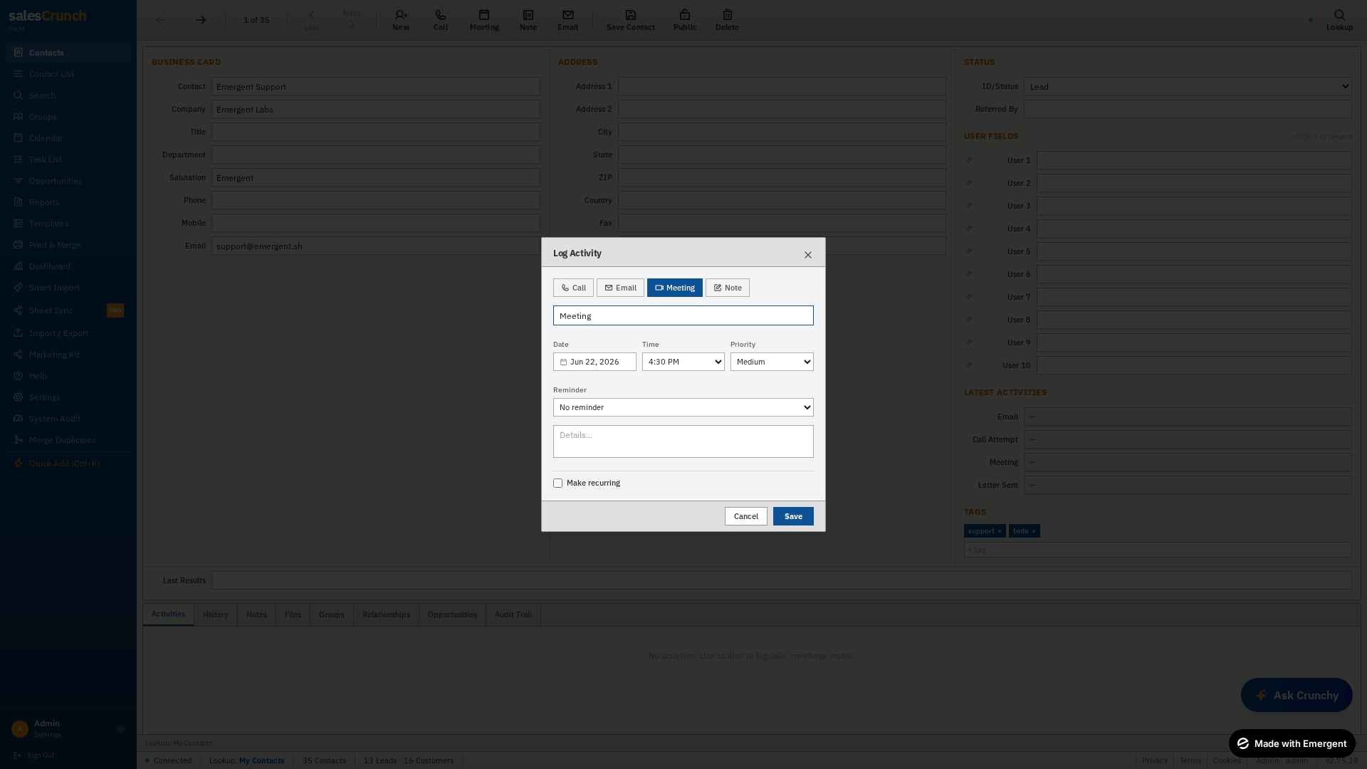The height and width of the screenshot is (769, 1367).
Task: Open Reports in the sidebar
Action: (68, 202)
